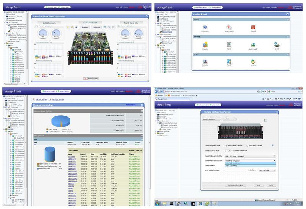Click lightbulb icon in Hardware Health toolbar
The width and height of the screenshot is (306, 209).
(68, 27)
